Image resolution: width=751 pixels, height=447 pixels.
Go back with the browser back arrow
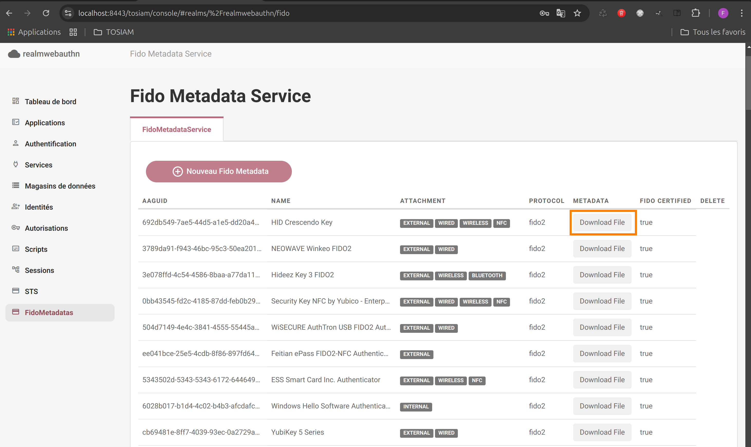point(9,13)
